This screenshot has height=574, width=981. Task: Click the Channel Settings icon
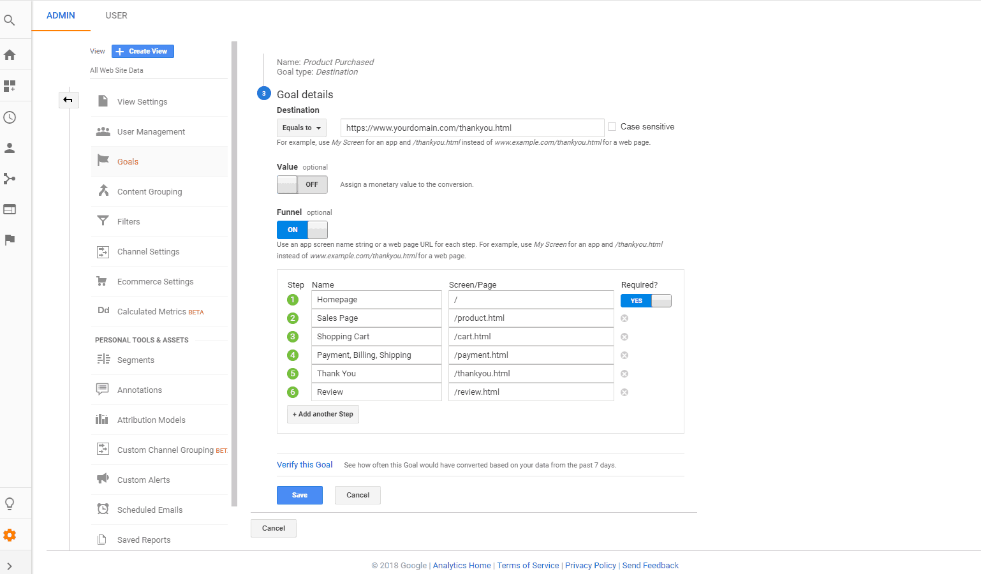pyautogui.click(x=103, y=252)
